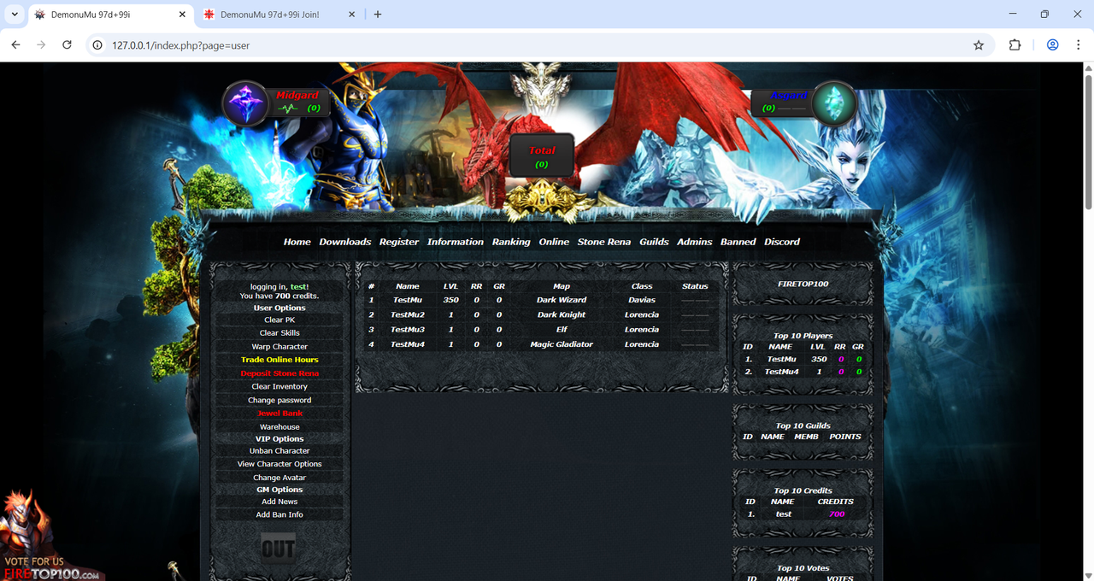Go to Home in navigation menu
The width and height of the screenshot is (1094, 581).
[x=297, y=242]
